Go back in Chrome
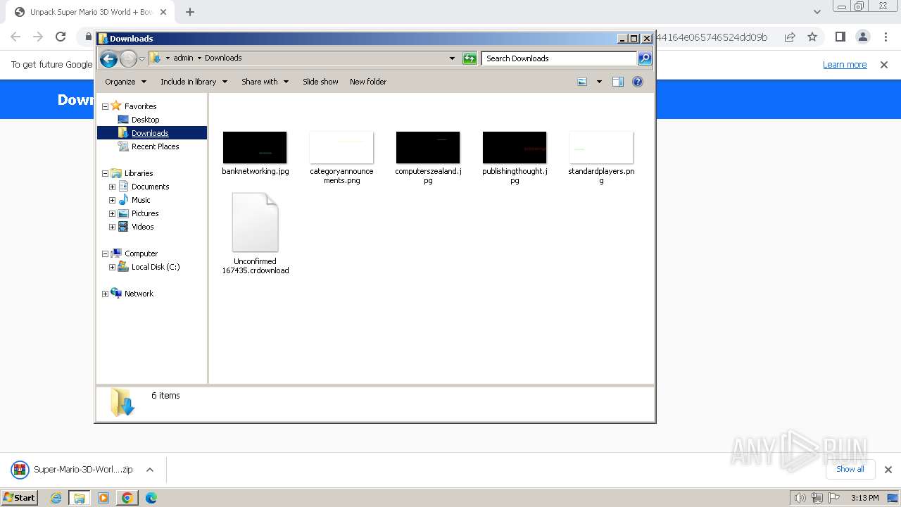901x507 pixels. pos(15,37)
